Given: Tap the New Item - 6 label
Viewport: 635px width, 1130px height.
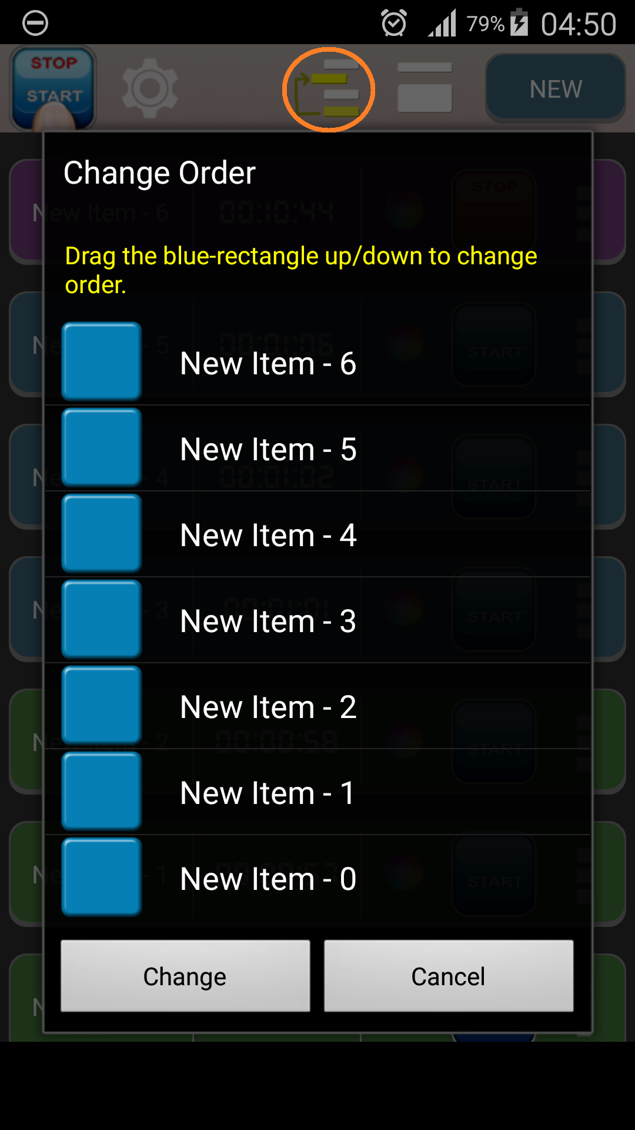Looking at the screenshot, I should [x=268, y=363].
